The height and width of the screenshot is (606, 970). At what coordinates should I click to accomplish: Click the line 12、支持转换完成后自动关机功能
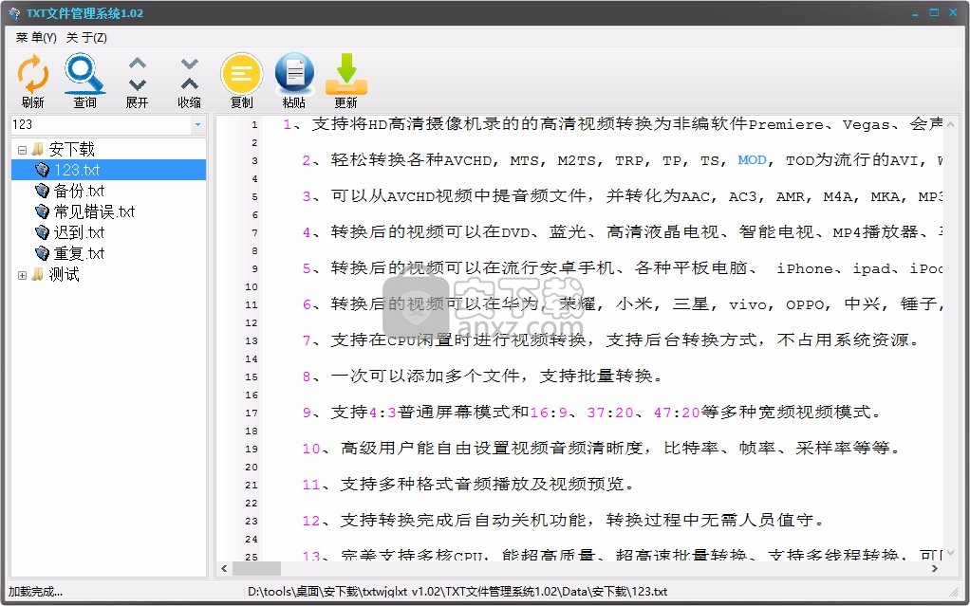[564, 521]
